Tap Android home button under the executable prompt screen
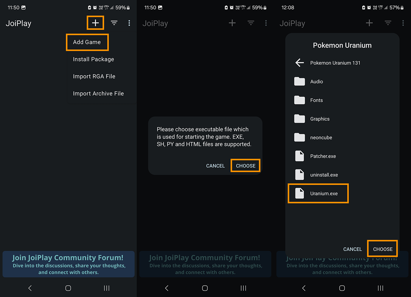 (205, 288)
